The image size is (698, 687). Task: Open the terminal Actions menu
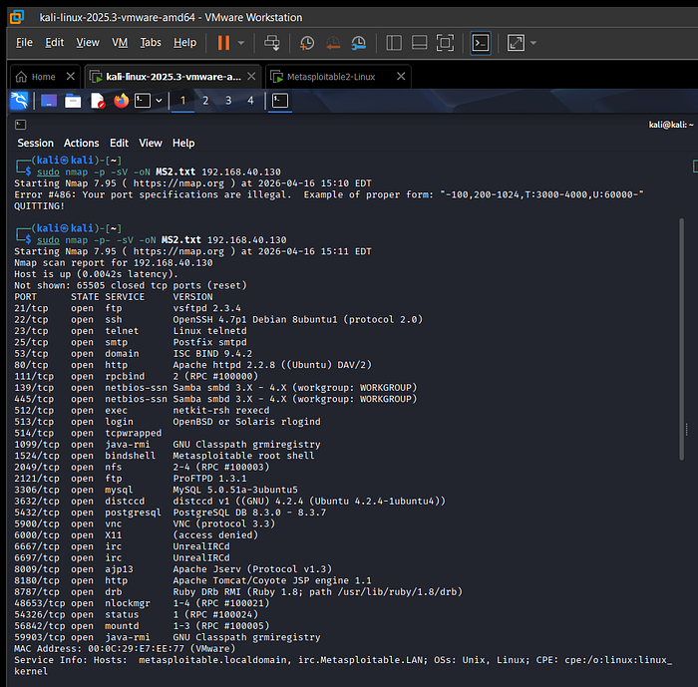click(81, 143)
